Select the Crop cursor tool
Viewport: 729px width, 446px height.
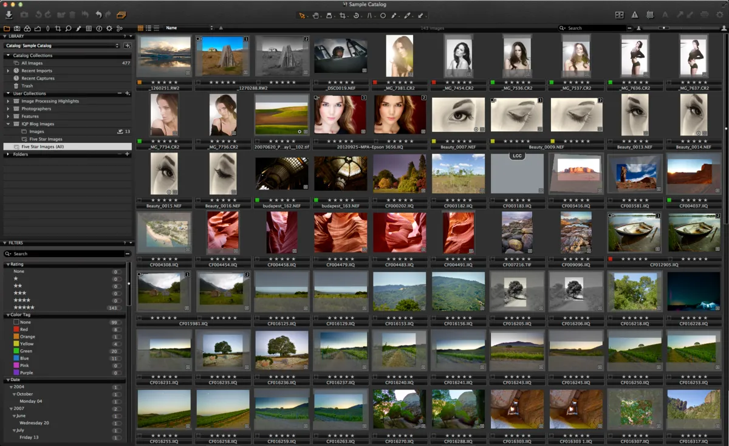point(343,15)
